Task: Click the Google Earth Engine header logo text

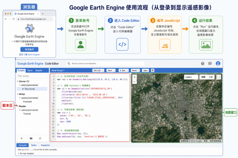Action: [x=30, y=64]
